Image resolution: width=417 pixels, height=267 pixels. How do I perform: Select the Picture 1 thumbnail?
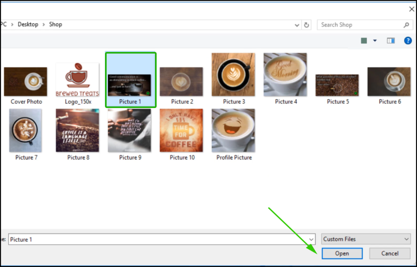coord(129,85)
